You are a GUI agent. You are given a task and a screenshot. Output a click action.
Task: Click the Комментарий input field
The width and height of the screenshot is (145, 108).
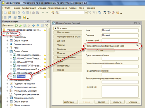pyautogui.click(x=120, y=40)
